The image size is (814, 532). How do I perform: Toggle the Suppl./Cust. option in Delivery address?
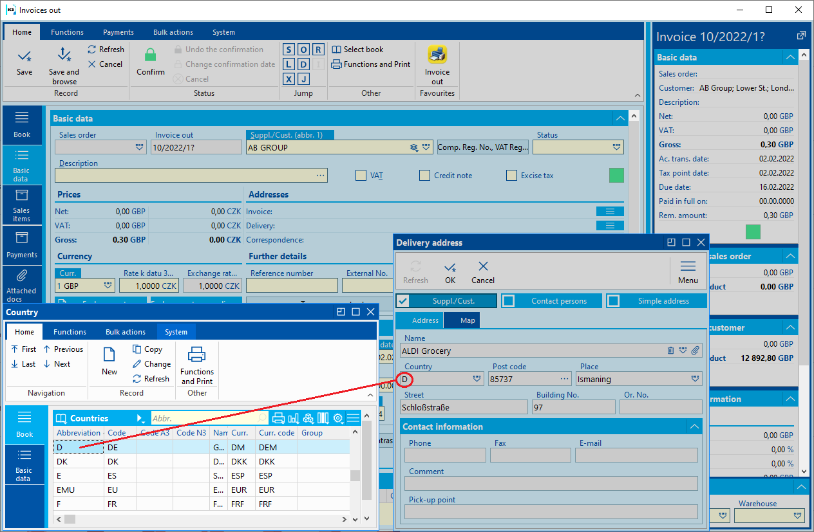coord(446,301)
